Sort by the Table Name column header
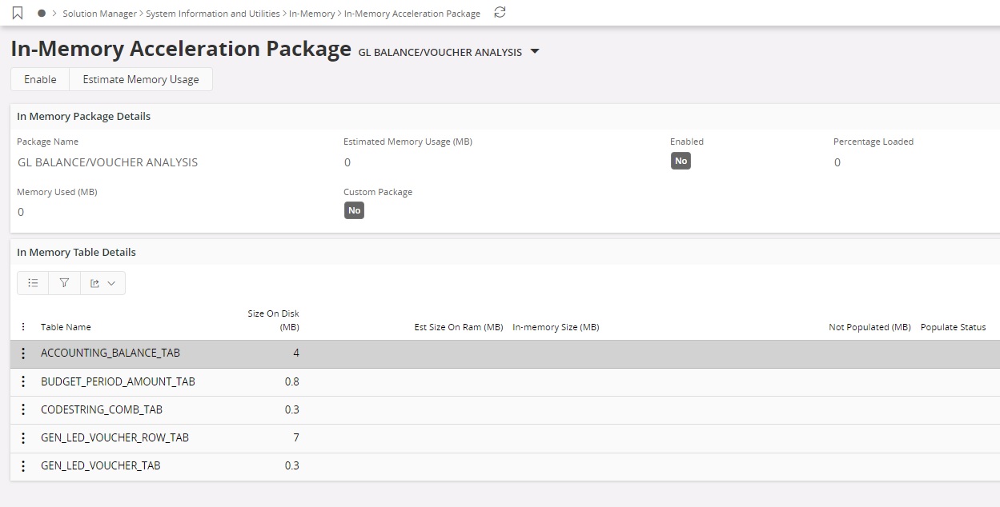Screen dimensions: 1000x507 [66, 327]
